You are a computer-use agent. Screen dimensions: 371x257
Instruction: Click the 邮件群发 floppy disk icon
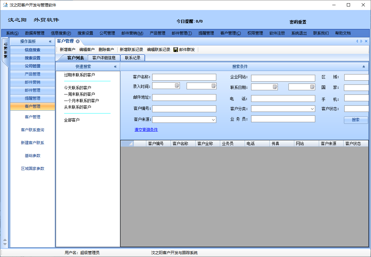pyautogui.click(x=175, y=50)
